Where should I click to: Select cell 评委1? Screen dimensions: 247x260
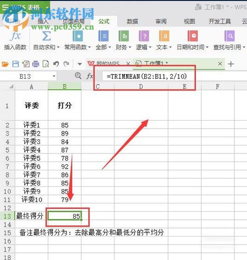[31, 125]
